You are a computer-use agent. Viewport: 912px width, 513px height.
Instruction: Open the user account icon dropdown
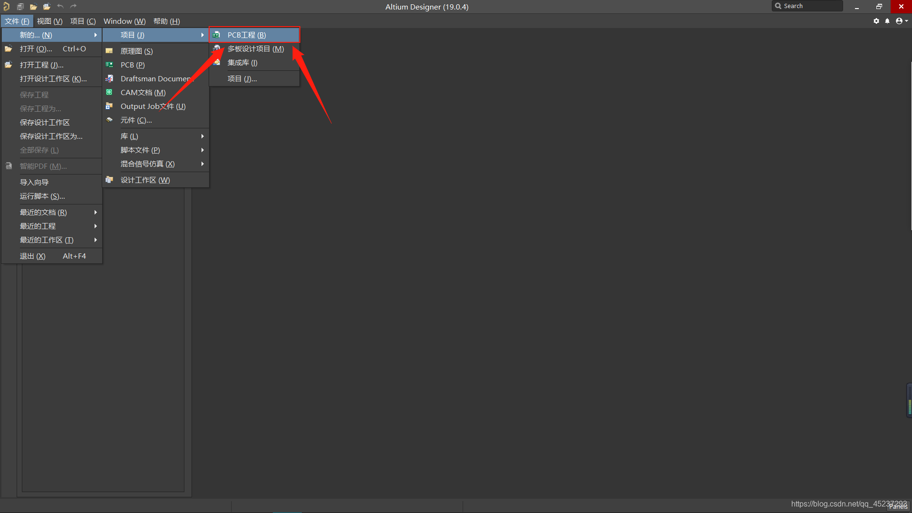click(x=901, y=21)
